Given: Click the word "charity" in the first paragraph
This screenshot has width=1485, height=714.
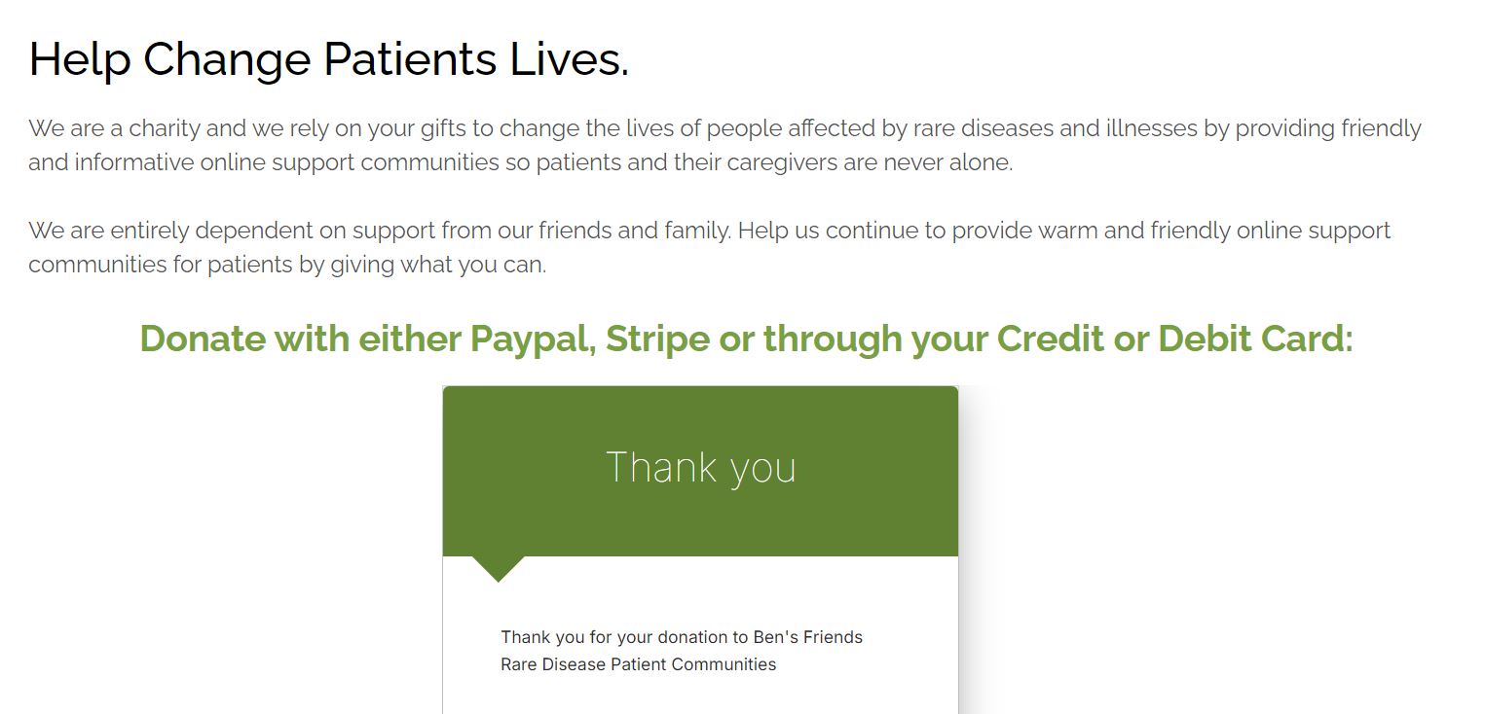Looking at the screenshot, I should 165,128.
